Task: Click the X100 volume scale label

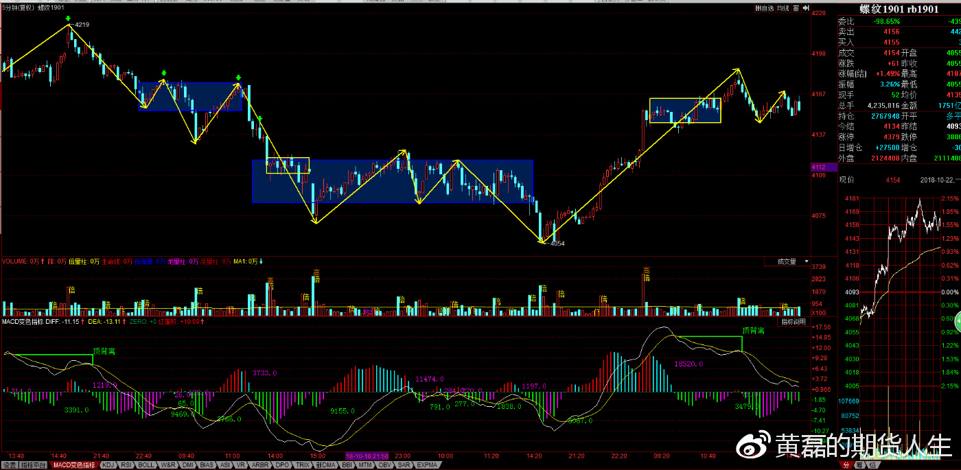Action: tap(820, 312)
